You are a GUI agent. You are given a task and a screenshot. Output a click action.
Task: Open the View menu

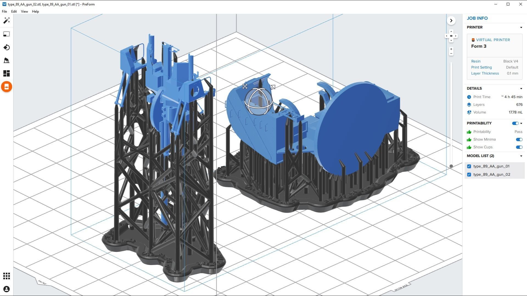(24, 12)
